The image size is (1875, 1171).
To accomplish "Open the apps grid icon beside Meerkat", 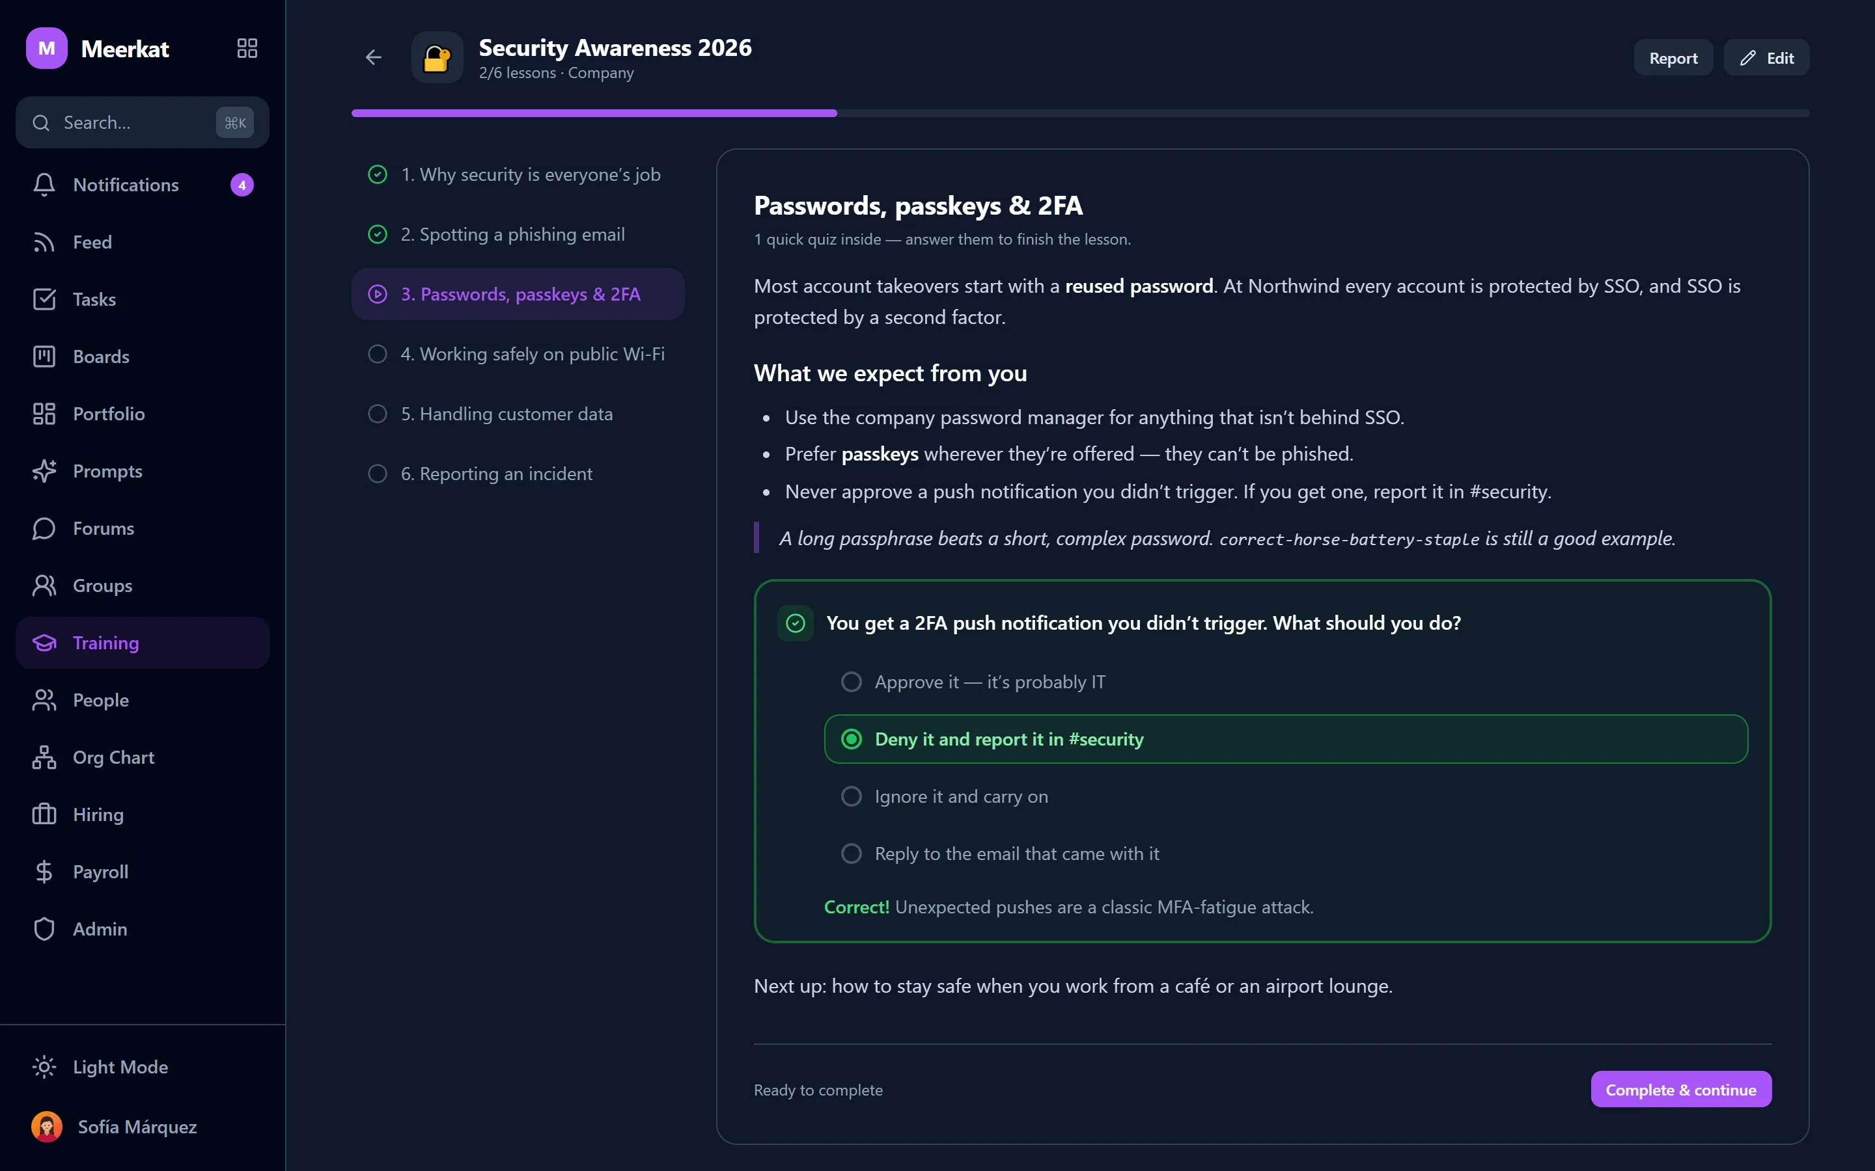I will (x=246, y=48).
